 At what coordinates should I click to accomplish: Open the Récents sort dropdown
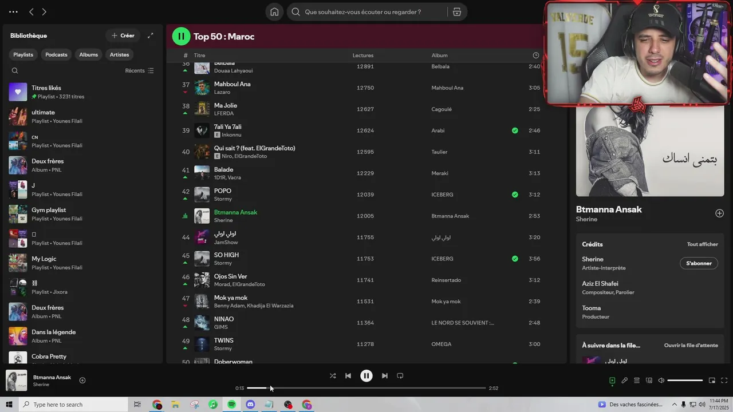[139, 71]
